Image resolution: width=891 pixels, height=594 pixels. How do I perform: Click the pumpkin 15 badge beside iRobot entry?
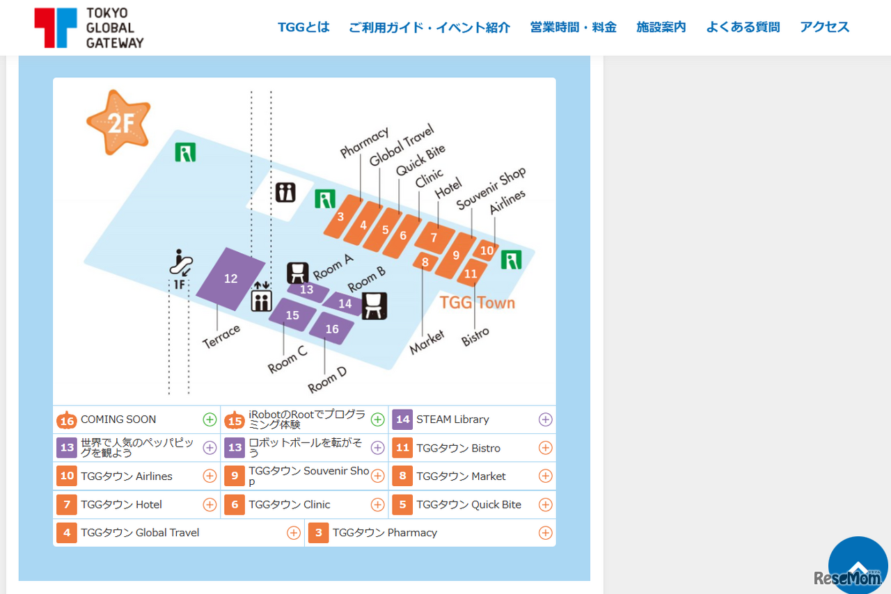[235, 420]
